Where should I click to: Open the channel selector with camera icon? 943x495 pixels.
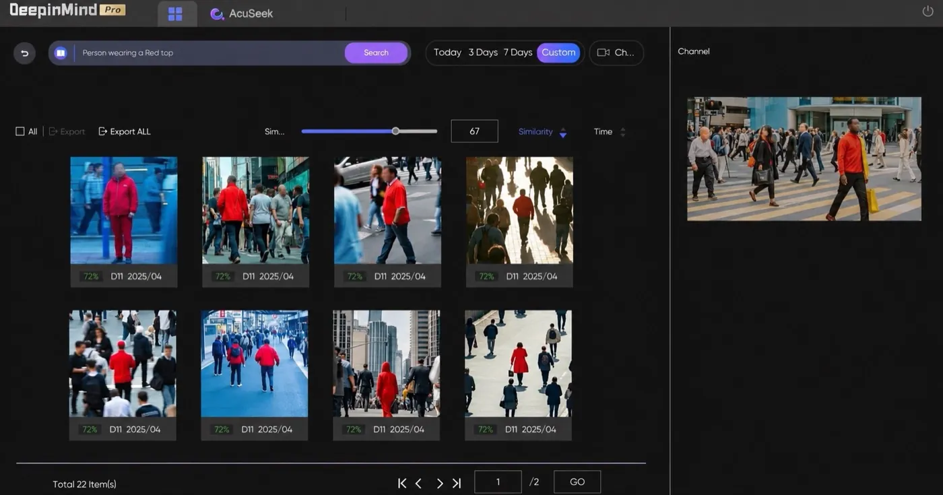coord(616,53)
